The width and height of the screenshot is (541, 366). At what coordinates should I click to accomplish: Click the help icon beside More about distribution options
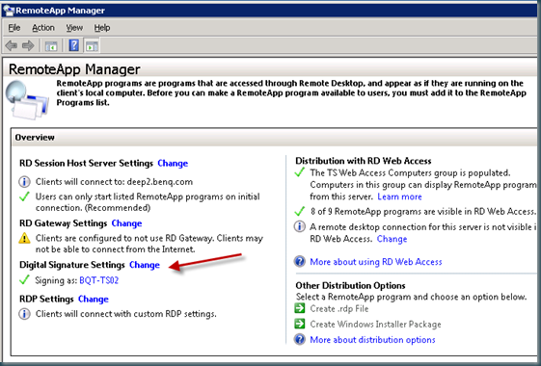(300, 339)
